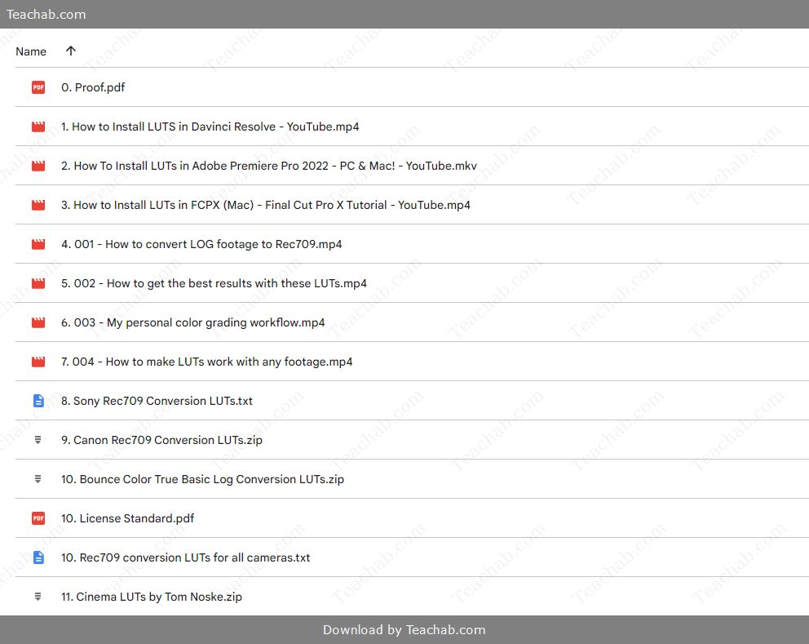The width and height of the screenshot is (809, 644).
Task: Click the red PDF icon beside 0. Proof.pdf
Action: [38, 87]
